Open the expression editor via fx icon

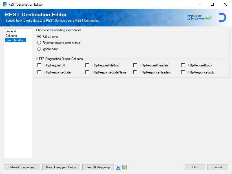[118, 167]
